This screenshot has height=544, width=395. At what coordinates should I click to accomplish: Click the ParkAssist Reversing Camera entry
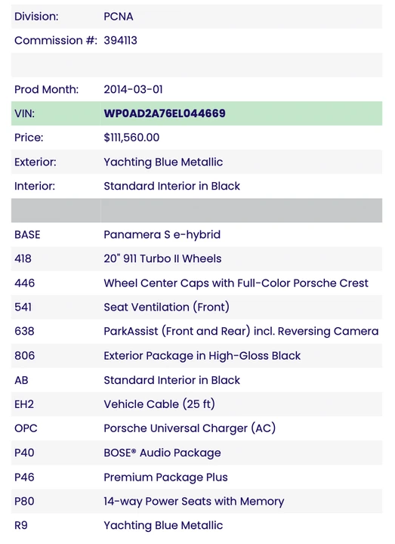coord(241,332)
